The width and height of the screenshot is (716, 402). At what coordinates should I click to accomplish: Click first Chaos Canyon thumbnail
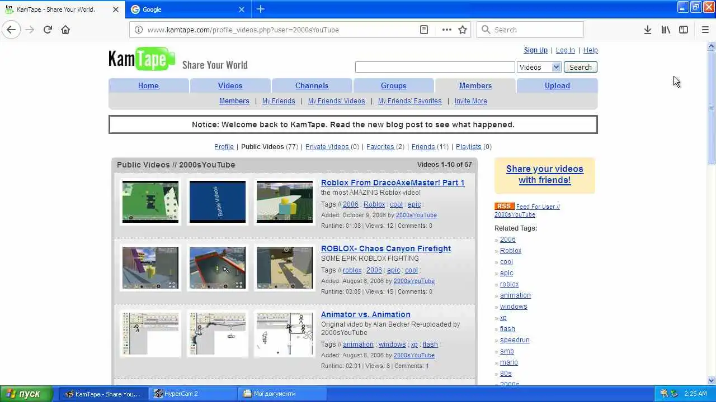(150, 267)
